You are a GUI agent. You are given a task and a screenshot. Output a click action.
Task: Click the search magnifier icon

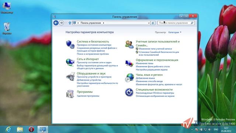192,23
